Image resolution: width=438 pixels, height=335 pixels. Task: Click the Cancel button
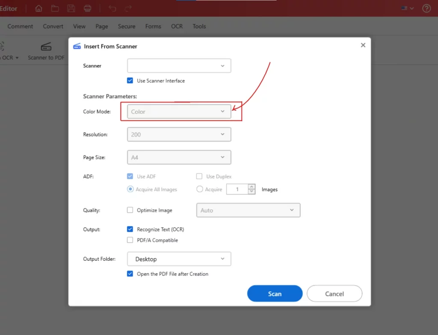[x=334, y=294]
